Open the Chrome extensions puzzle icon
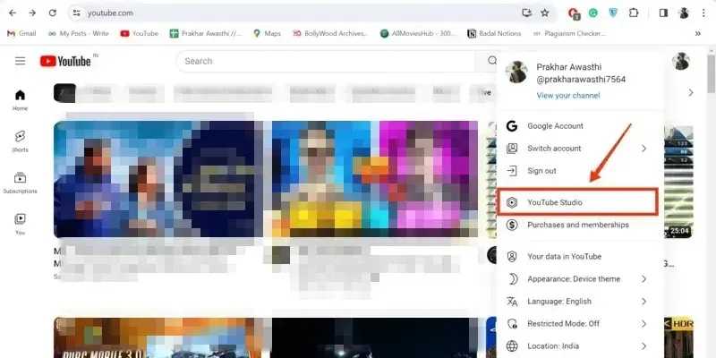Viewport: 716px width, 358px height. pyautogui.click(x=634, y=13)
